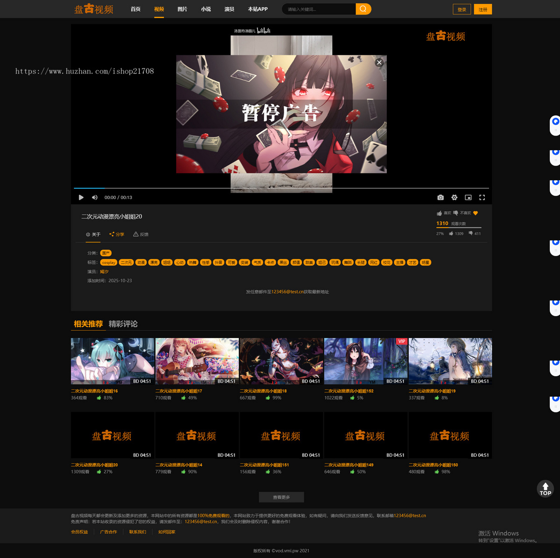Viewport: 560px width, 558px height.
Task: Open thumbnail for 二次元动漫漂亮小姐姐18
Action: coord(281,361)
